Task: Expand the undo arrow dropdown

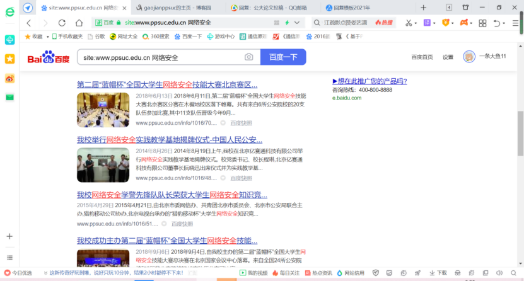Action: coord(504,23)
